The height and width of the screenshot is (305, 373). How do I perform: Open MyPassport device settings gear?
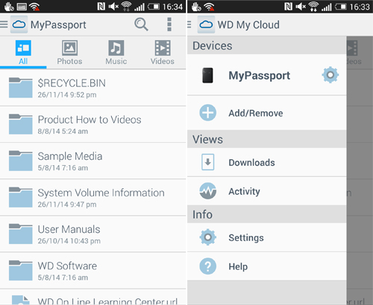(x=330, y=75)
